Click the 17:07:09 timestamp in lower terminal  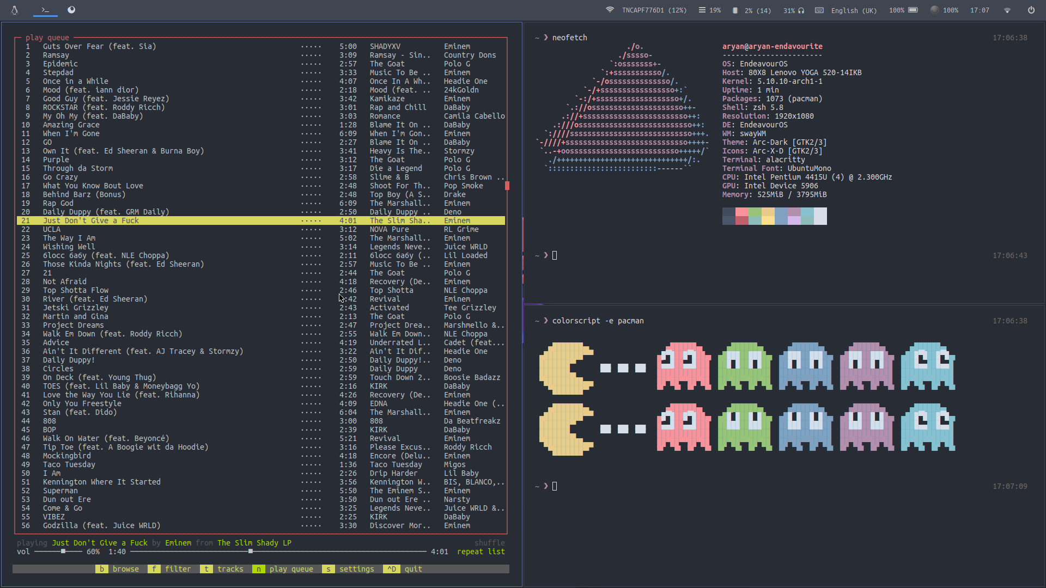tap(1010, 486)
